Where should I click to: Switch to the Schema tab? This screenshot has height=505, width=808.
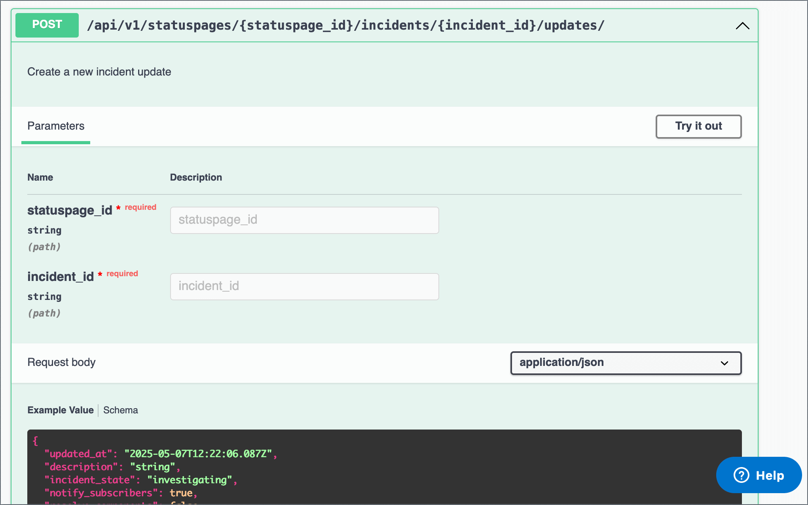pyautogui.click(x=121, y=410)
